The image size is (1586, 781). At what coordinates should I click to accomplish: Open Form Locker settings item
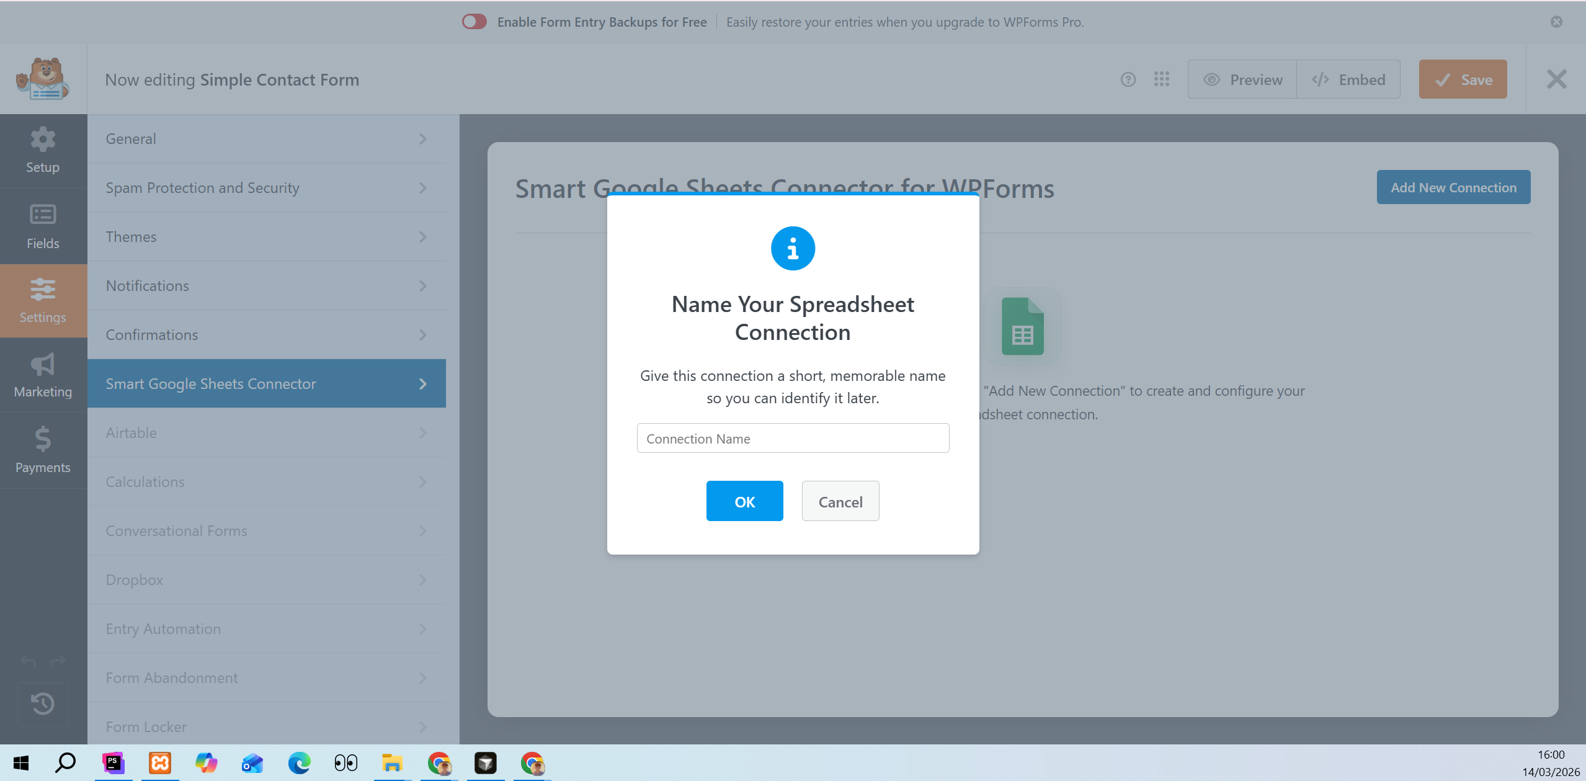tap(267, 724)
